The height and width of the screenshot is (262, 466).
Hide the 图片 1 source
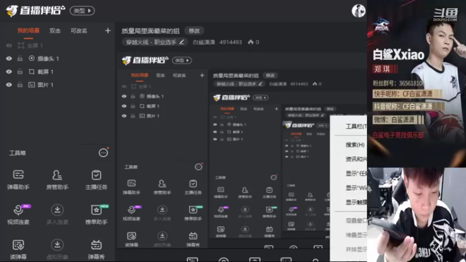[9, 84]
